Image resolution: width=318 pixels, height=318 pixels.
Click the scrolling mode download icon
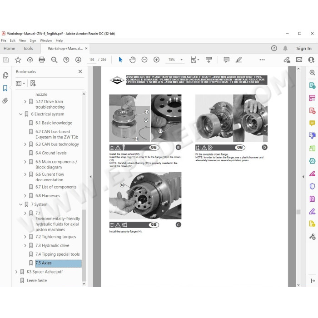(209, 60)
